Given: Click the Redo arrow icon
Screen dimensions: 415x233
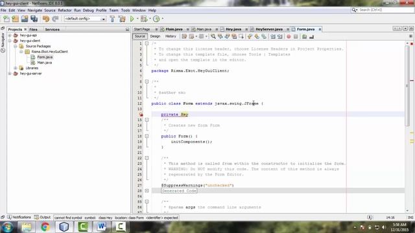Looking at the screenshot, I should (55, 19).
